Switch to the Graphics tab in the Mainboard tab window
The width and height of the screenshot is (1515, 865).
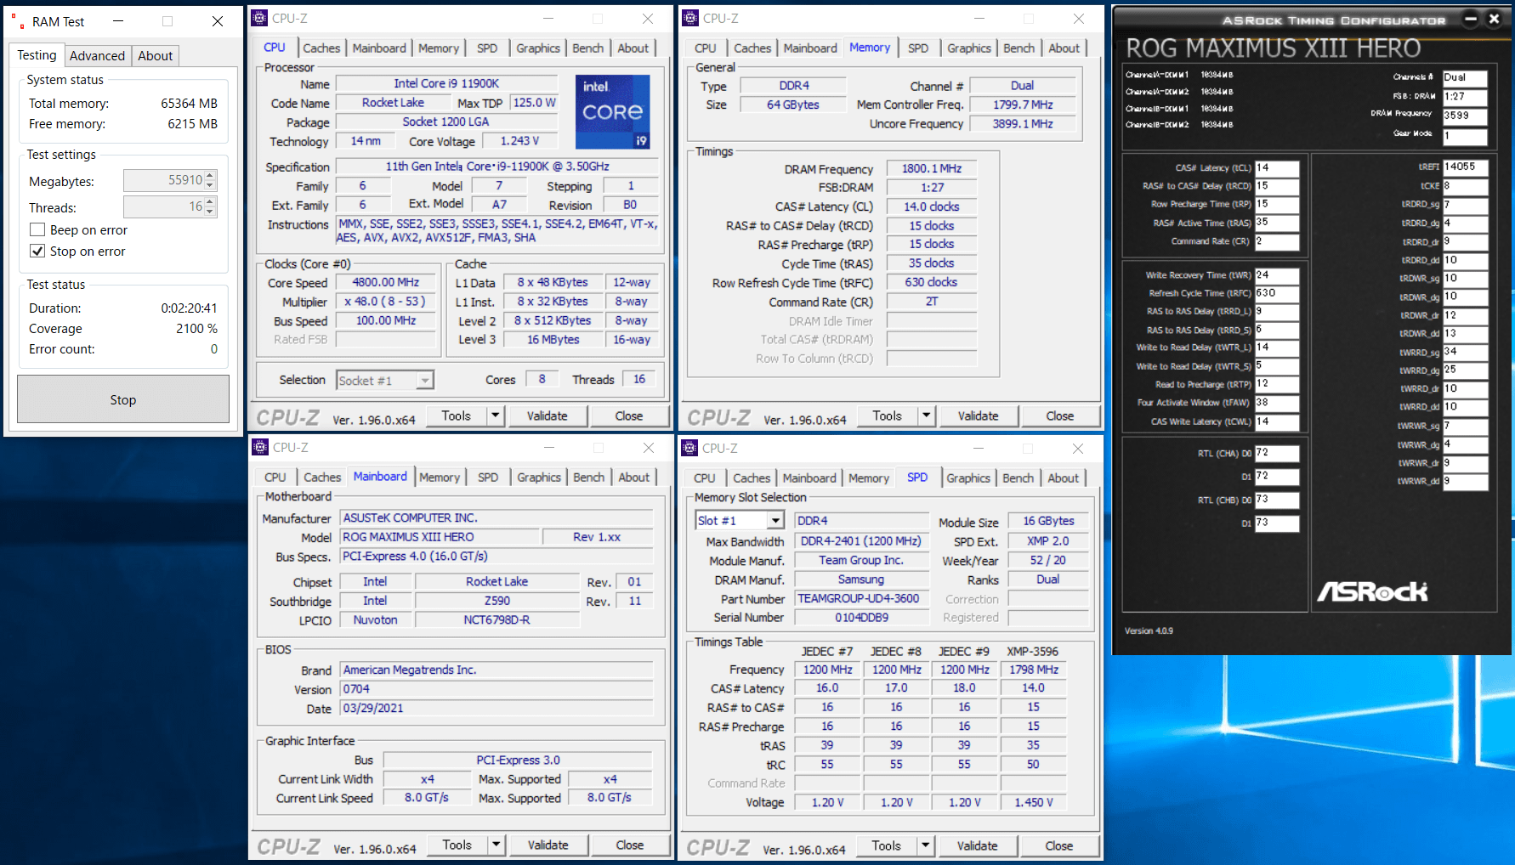(539, 478)
